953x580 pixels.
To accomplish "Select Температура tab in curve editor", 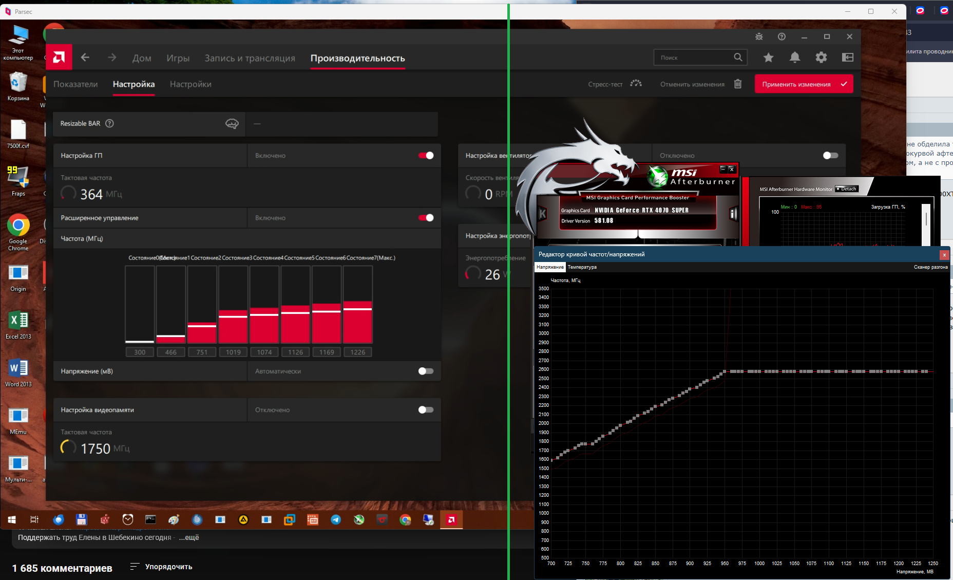I will pos(582,267).
